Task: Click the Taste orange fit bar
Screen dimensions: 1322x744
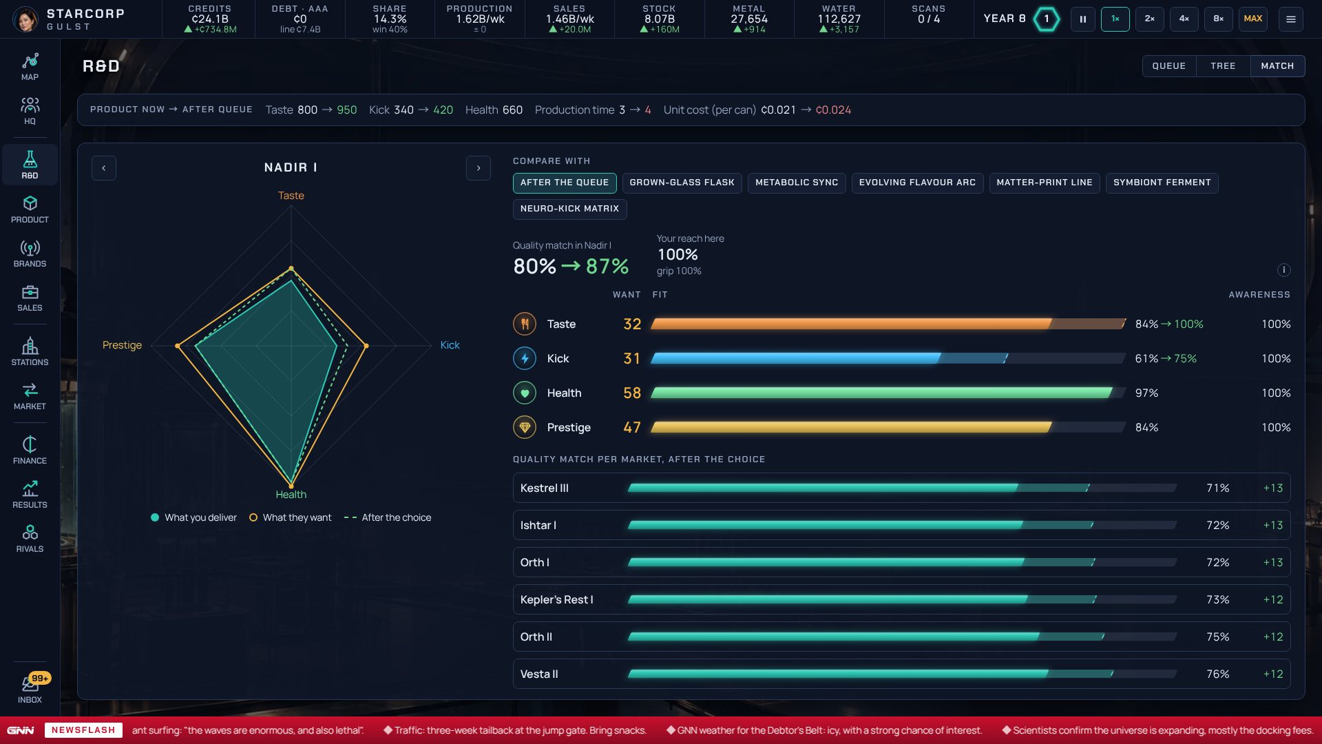Action: click(x=888, y=324)
